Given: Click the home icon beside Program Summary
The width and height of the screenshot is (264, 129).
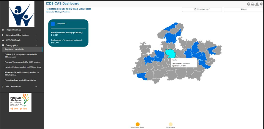Looking at the screenshot, I should tap(3, 30).
